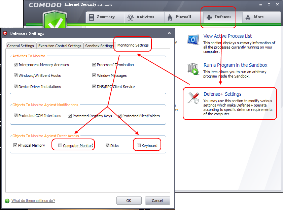Switch to General Settings tab
Viewport: 283px width, 210px height.
tap(21, 46)
